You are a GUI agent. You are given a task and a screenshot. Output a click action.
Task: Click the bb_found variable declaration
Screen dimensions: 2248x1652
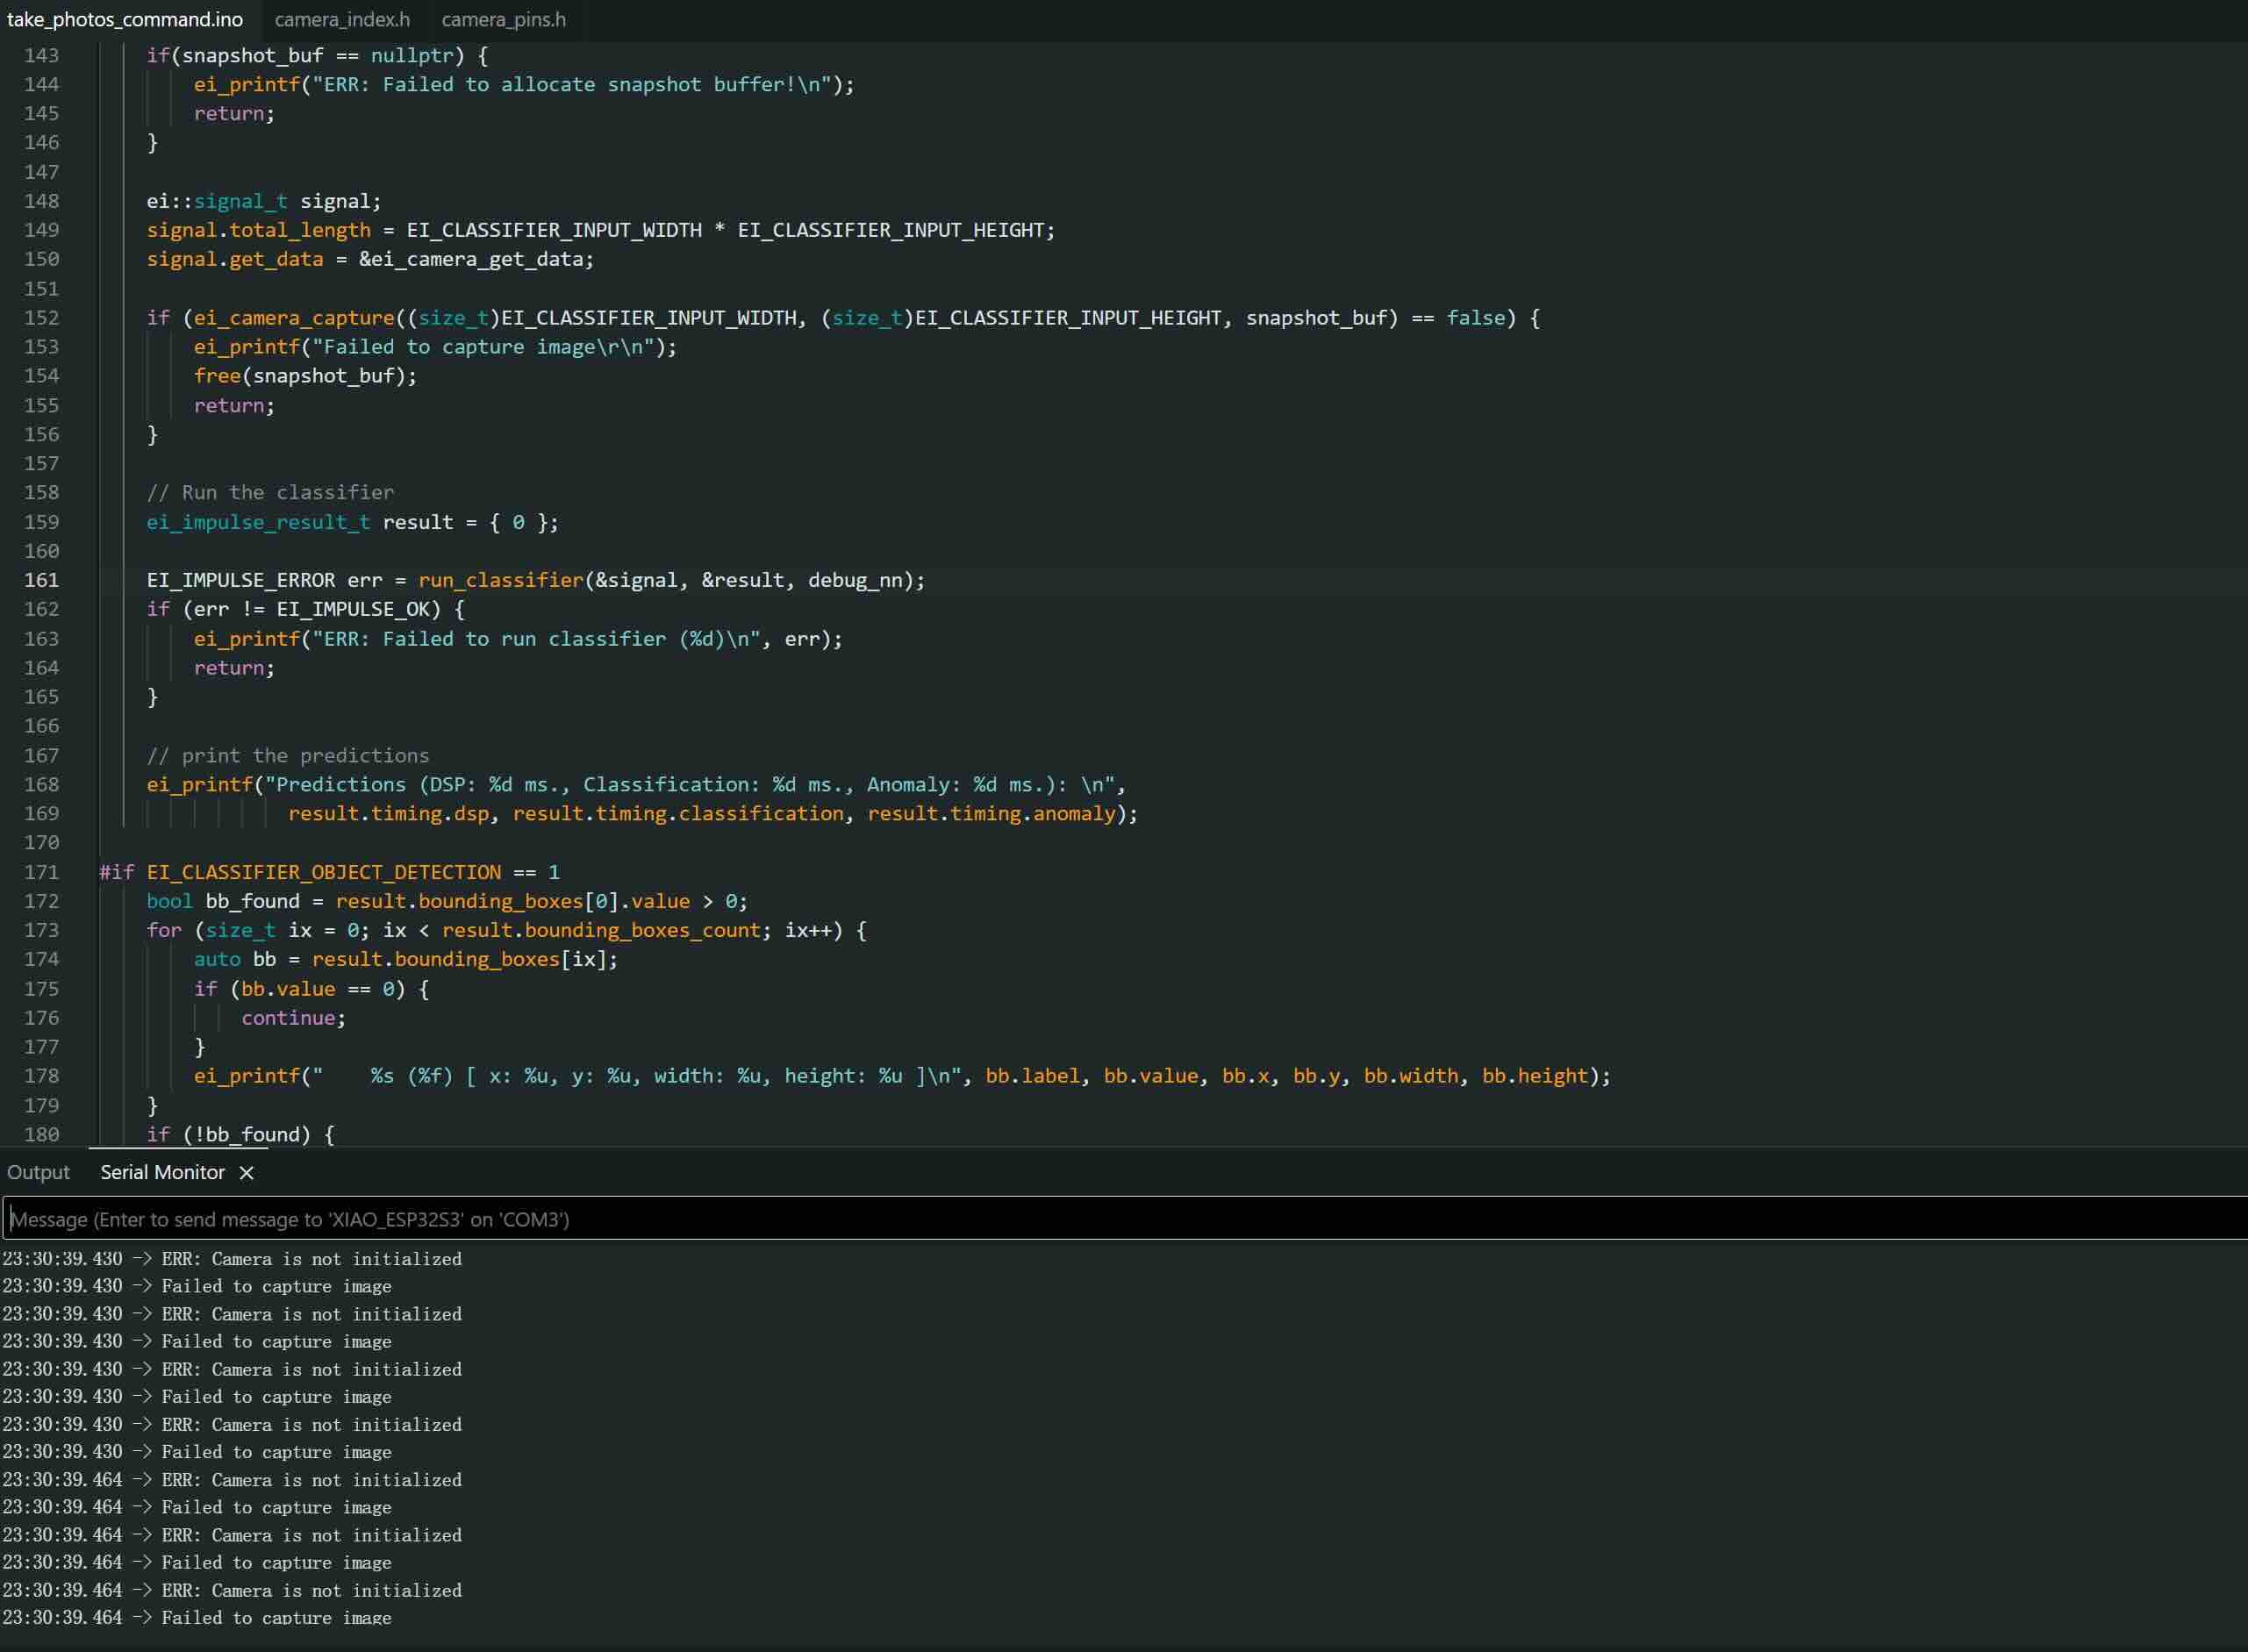[252, 901]
